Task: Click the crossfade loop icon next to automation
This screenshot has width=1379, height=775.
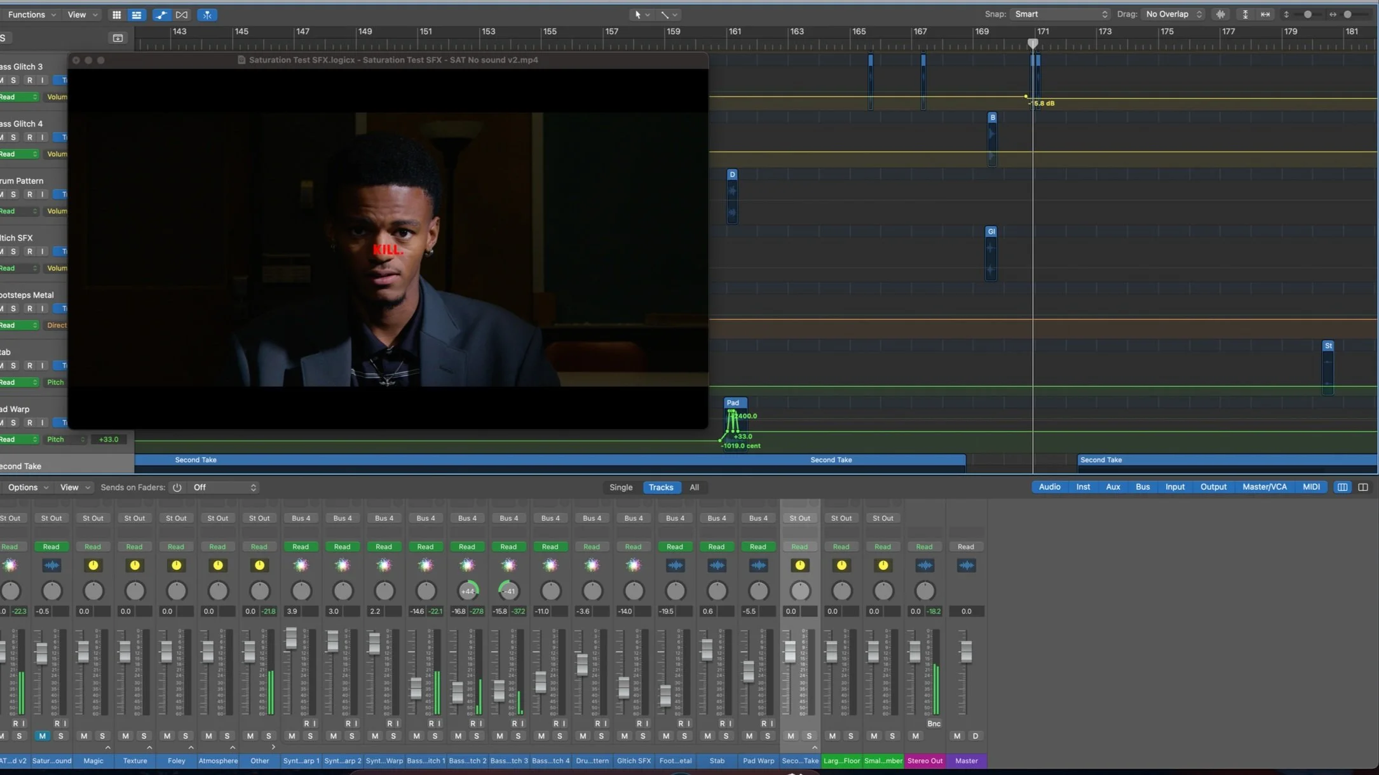Action: (x=182, y=15)
